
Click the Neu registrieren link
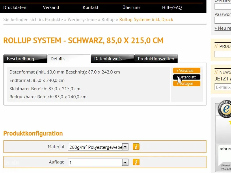pyautogui.click(x=223, y=28)
